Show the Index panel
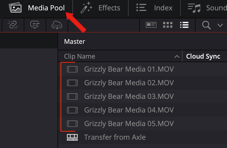This screenshot has width=227, height=148. coord(154,8)
